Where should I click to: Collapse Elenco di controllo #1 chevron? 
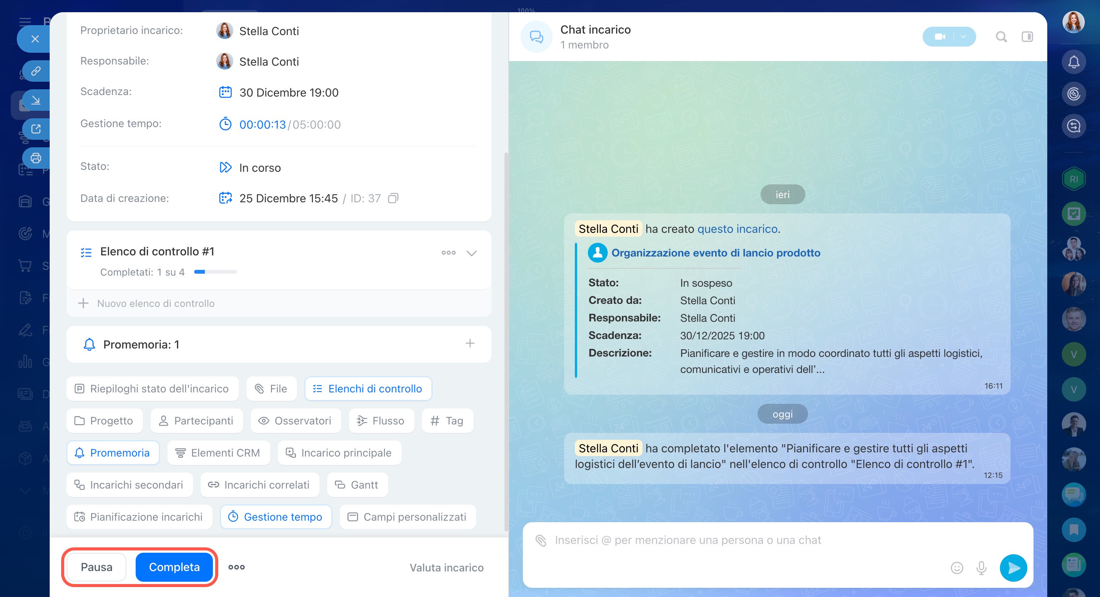(471, 253)
